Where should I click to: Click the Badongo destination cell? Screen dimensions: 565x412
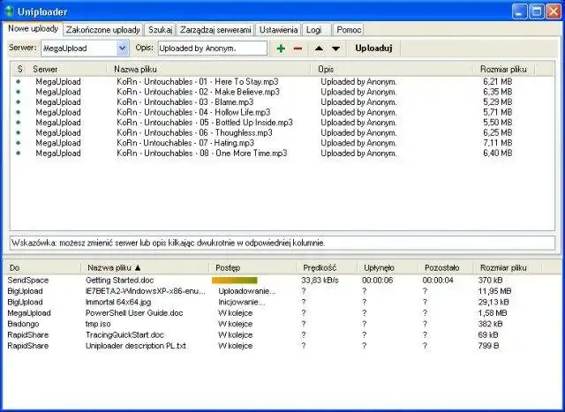click(23, 324)
